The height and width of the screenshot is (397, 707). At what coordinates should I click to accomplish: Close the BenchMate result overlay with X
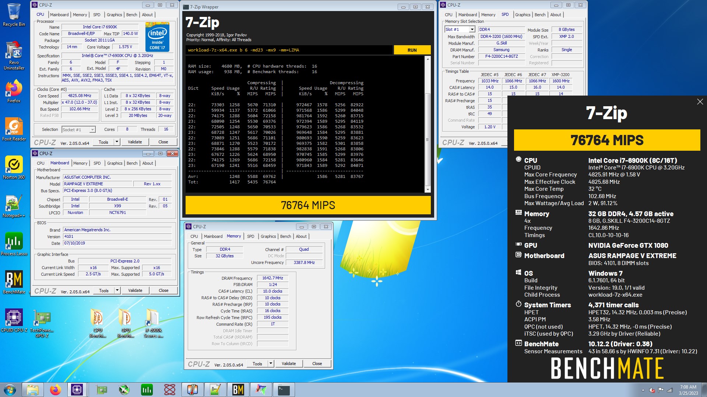(700, 102)
